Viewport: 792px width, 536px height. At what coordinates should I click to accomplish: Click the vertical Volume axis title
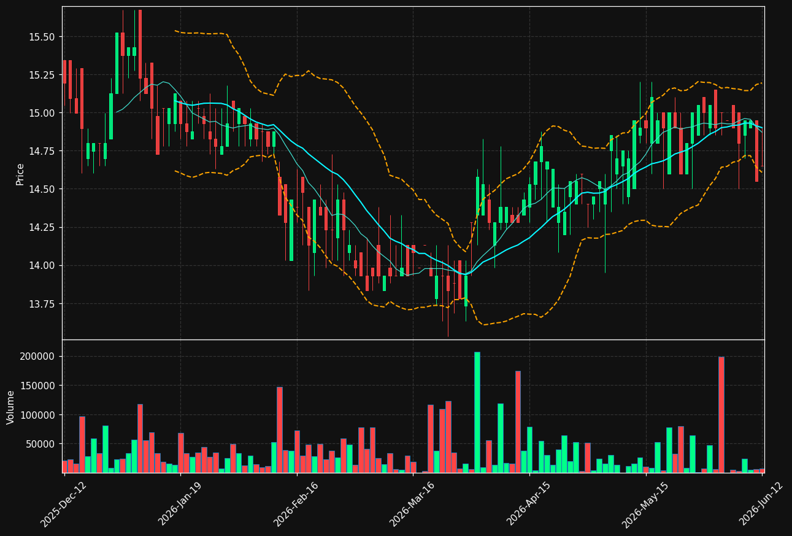pos(10,407)
